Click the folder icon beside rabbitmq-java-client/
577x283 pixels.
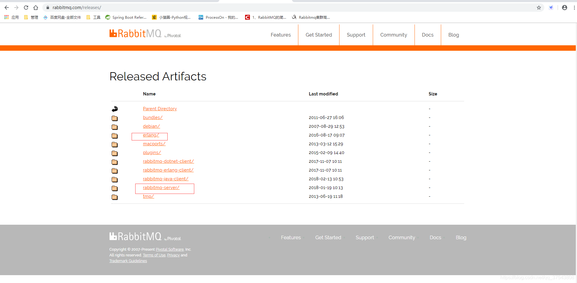pos(115,179)
